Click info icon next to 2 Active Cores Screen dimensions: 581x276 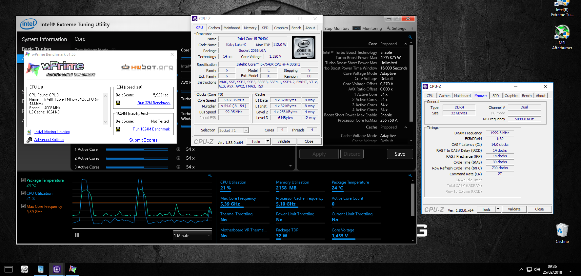pos(178,158)
